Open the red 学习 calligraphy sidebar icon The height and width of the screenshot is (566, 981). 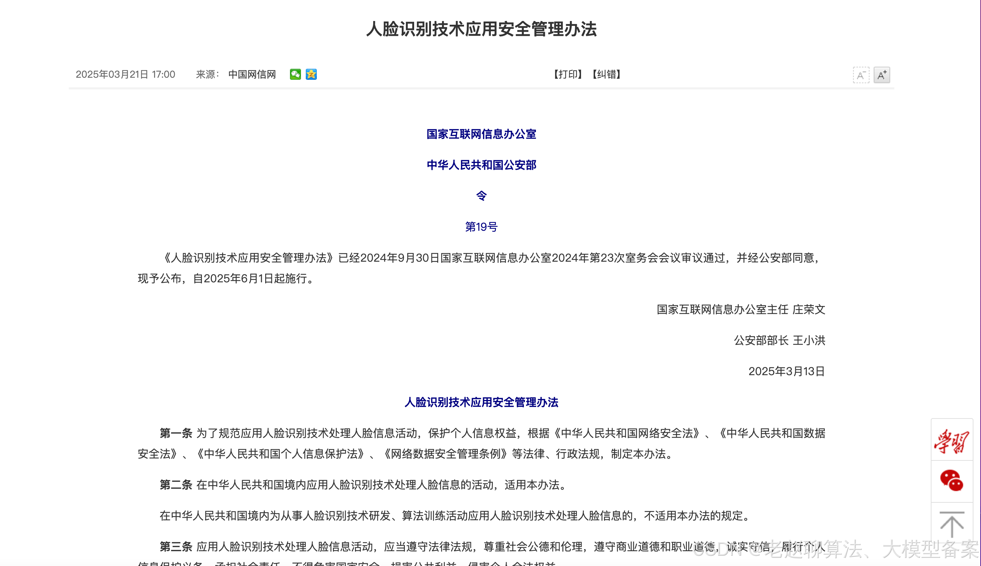click(x=951, y=441)
